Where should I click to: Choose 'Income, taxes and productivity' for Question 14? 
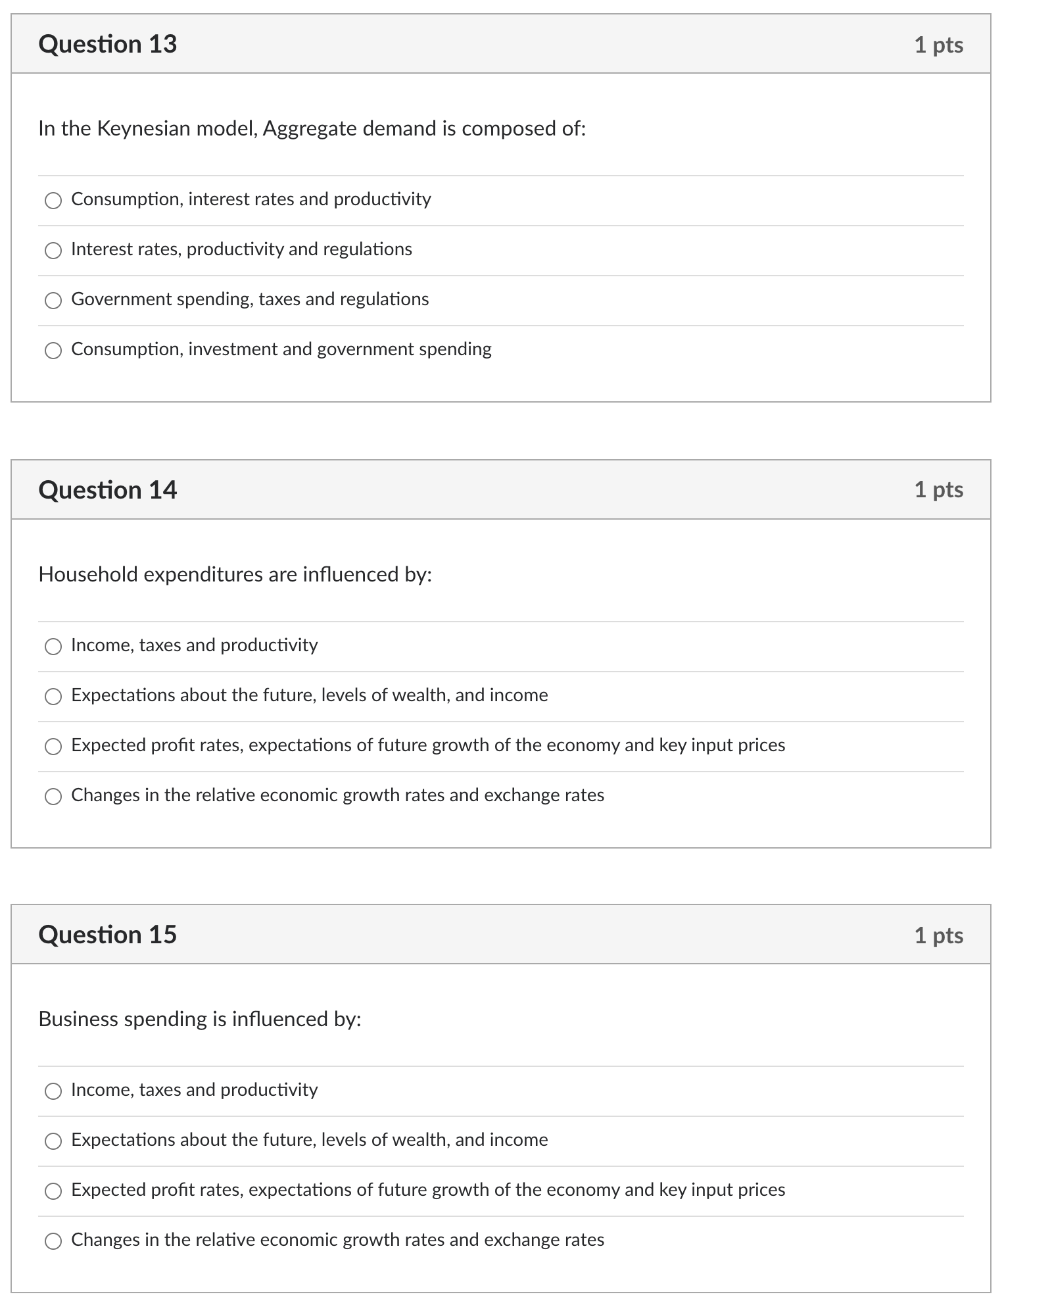point(53,647)
